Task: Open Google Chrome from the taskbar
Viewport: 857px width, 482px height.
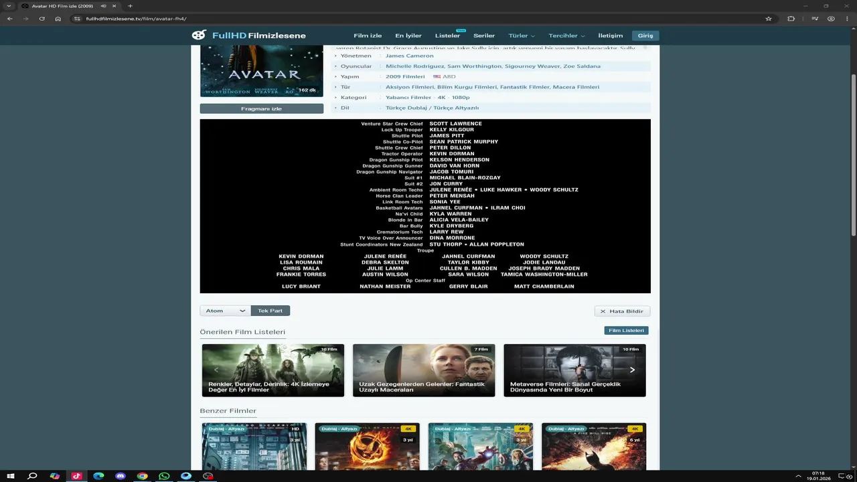Action: coord(142,476)
